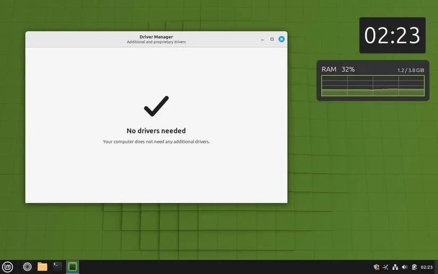The height and width of the screenshot is (274, 438).
Task: Close the Driver Manager window
Action: 281,39
